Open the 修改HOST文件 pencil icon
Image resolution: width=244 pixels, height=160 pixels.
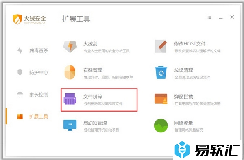tap(161, 46)
